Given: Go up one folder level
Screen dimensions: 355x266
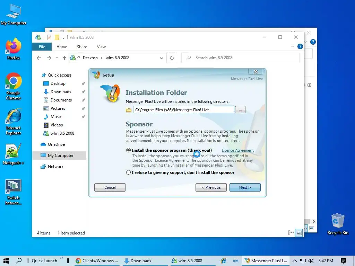Looking at the screenshot, I should tap(64, 58).
